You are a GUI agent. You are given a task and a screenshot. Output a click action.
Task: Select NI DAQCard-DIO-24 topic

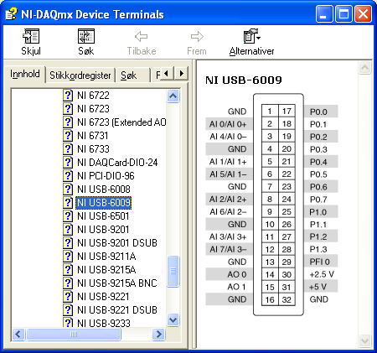tap(117, 163)
